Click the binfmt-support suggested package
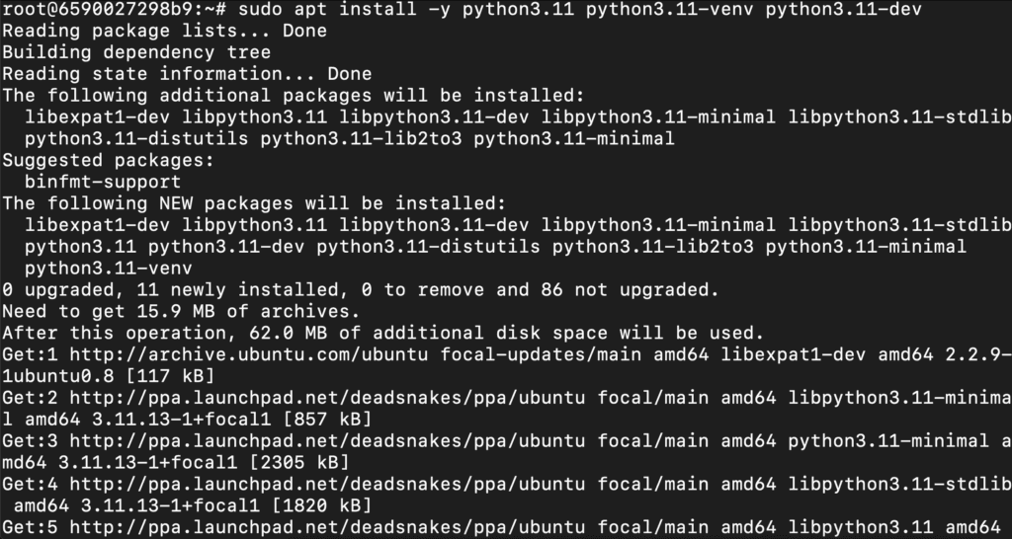Viewport: 1012px width, 539px height. click(x=103, y=182)
